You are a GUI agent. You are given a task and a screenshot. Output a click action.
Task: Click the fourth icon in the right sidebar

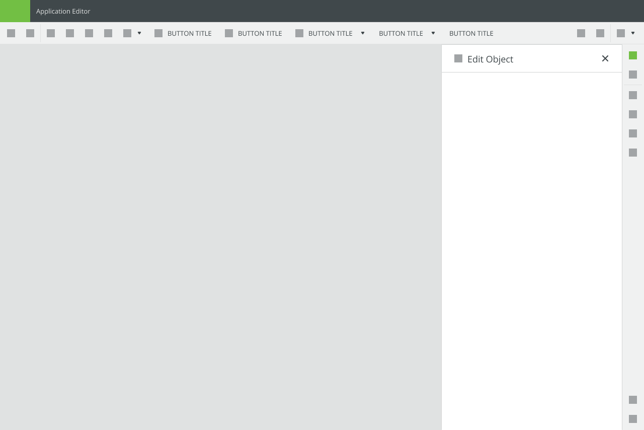click(633, 114)
